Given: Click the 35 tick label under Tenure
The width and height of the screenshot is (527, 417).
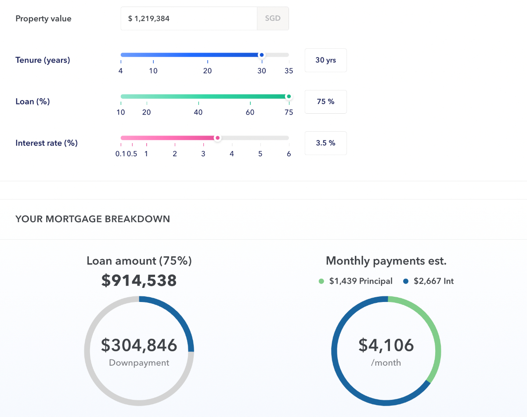Looking at the screenshot, I should [289, 71].
